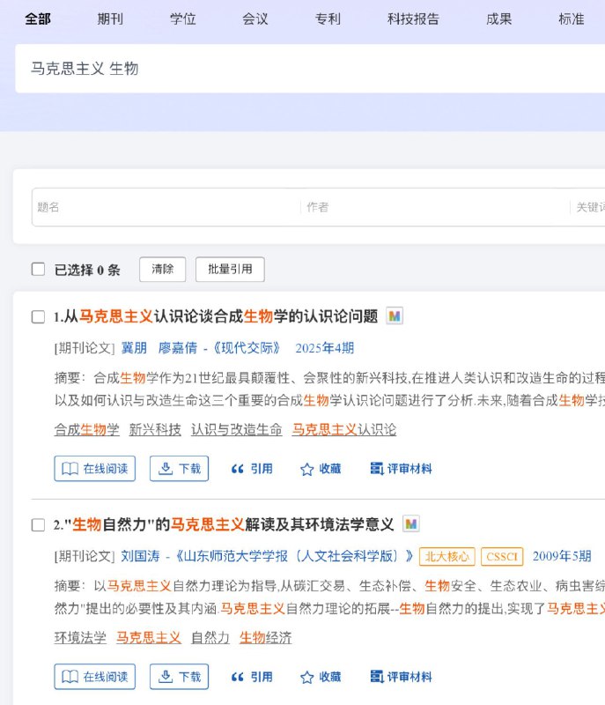The image size is (605, 705).
Task: Click the CSSCI tag
Action: click(502, 557)
